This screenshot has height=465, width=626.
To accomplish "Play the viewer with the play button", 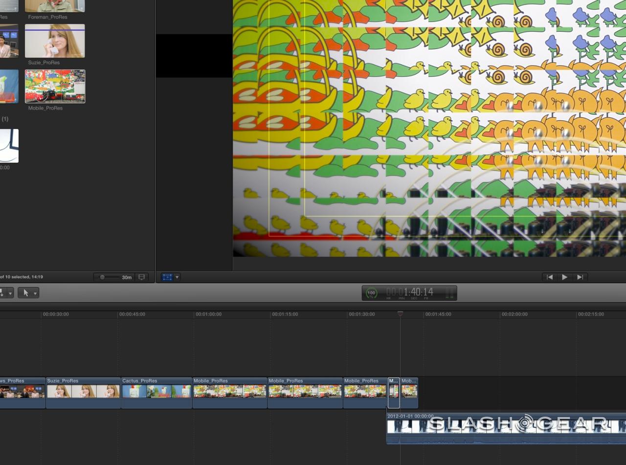I will 564,277.
